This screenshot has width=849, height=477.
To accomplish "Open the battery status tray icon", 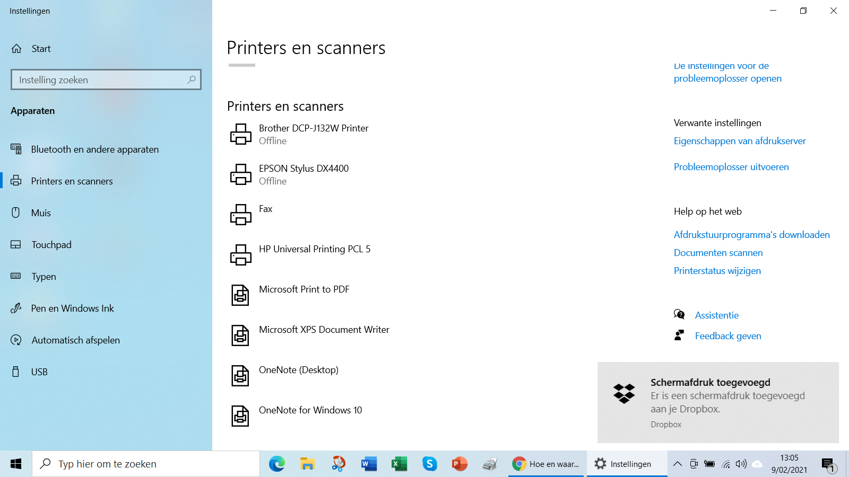I will pos(709,464).
